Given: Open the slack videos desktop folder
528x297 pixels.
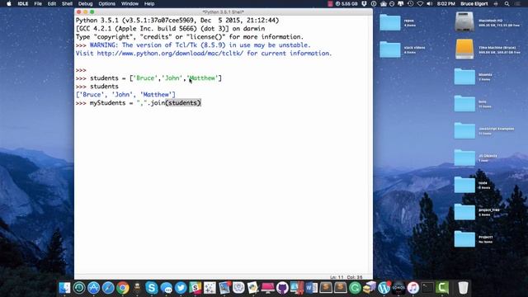Looking at the screenshot, I should click(x=390, y=49).
